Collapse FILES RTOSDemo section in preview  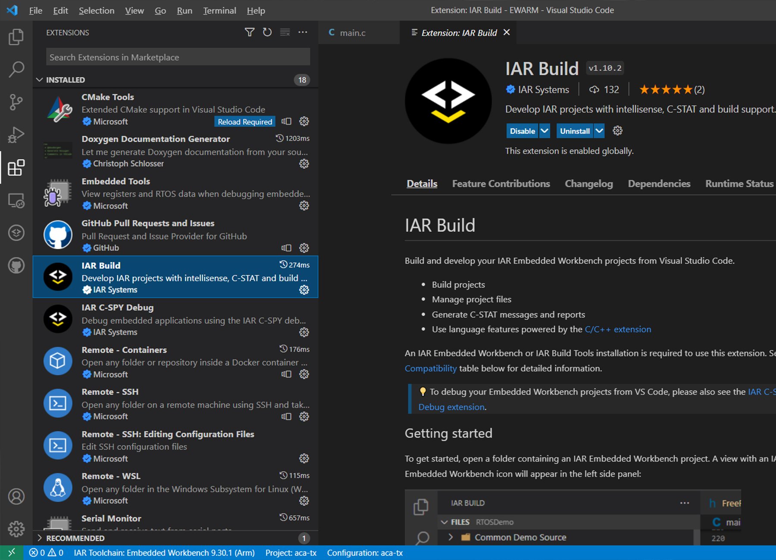pyautogui.click(x=444, y=522)
